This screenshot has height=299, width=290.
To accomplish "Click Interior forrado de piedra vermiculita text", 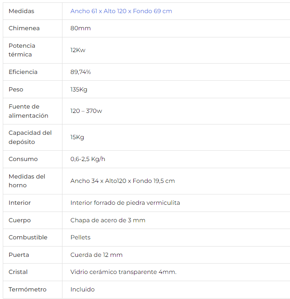I will (125, 203).
